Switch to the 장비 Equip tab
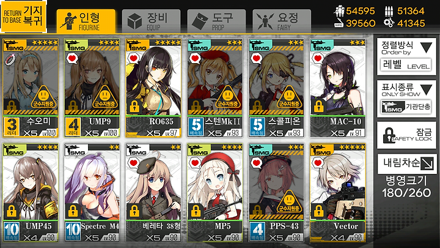 151,21
